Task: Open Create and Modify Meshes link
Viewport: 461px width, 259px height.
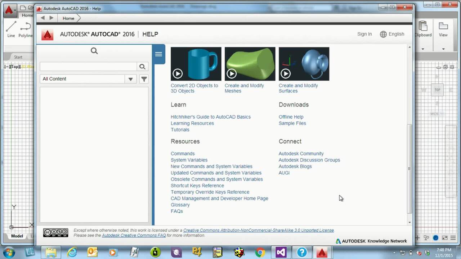Action: click(x=244, y=88)
